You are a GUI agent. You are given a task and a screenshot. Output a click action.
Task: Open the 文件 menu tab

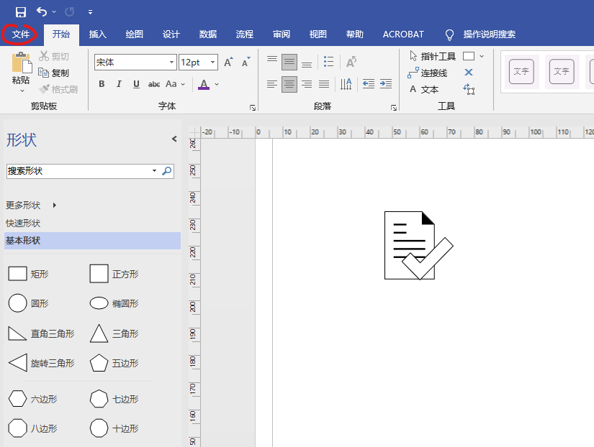pyautogui.click(x=20, y=34)
